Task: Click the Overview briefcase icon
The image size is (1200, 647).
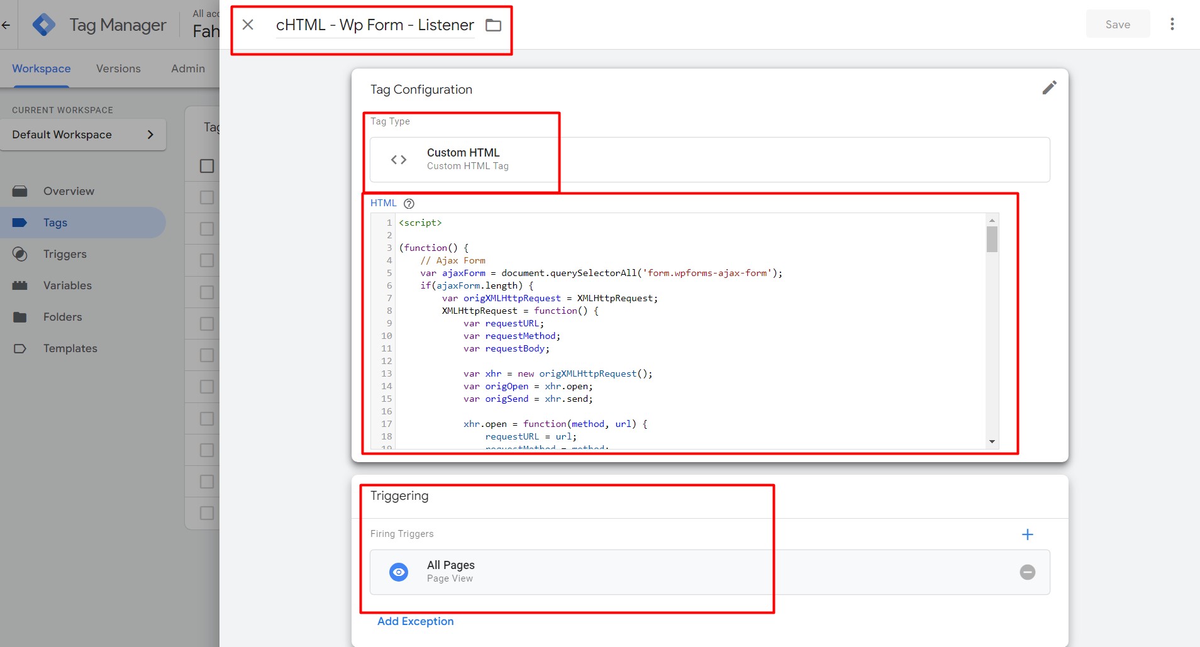Action: point(20,191)
